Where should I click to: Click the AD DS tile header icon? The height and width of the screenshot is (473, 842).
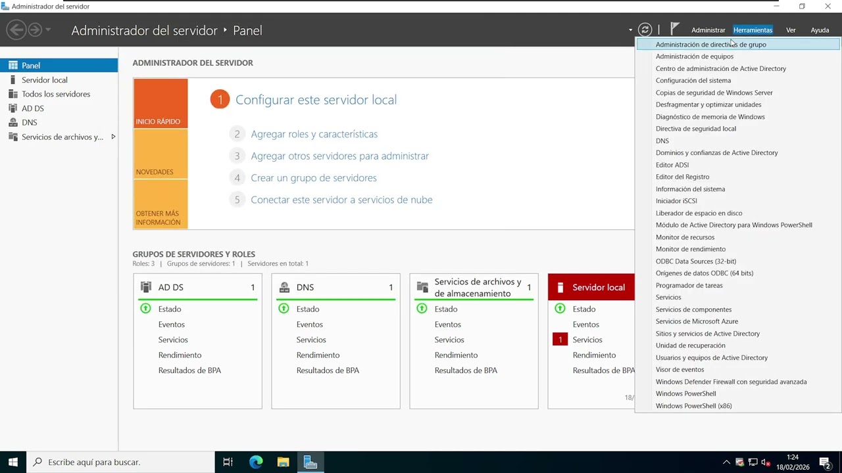[146, 287]
